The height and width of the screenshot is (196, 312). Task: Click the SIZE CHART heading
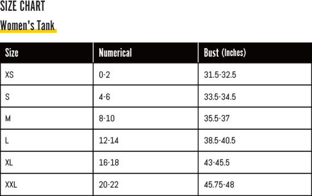(x=22, y=6)
